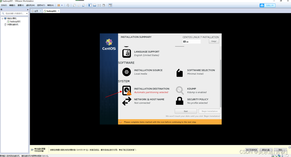Image resolution: width=291 pixels, height=157 pixels.
Task: Toggle the thumbnail bar view icon
Action: [95, 5]
